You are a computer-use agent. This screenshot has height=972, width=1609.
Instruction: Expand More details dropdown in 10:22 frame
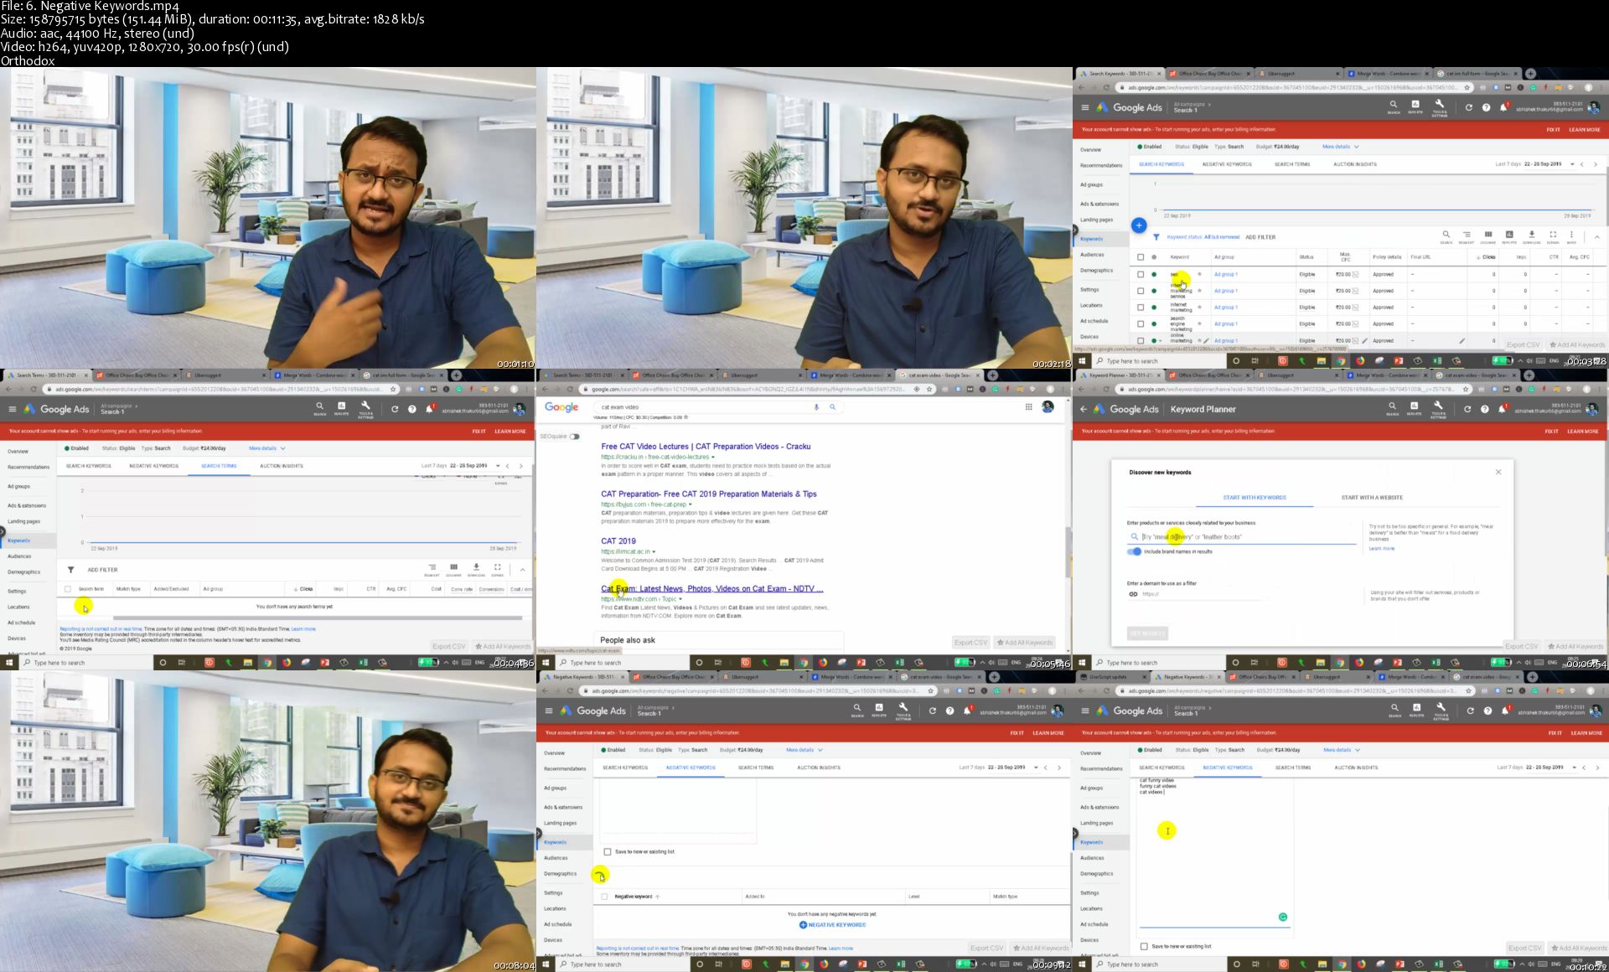[1342, 750]
